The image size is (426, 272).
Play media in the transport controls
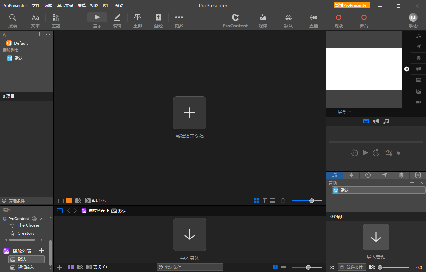pos(365,153)
